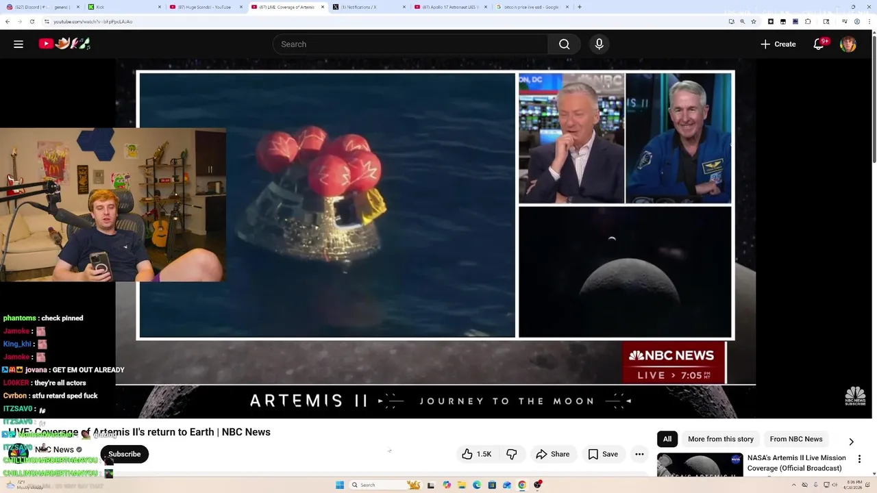Open the Windows Start menu
Viewport: 877px width, 493px height.
click(x=340, y=485)
